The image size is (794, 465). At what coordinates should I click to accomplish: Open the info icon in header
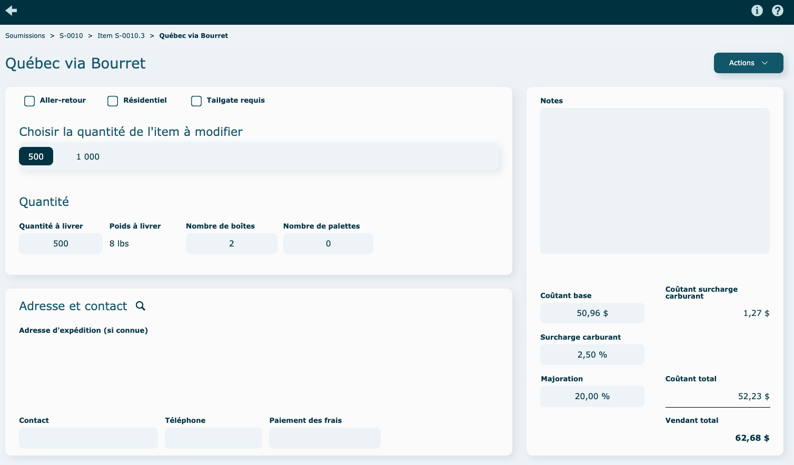(x=757, y=11)
